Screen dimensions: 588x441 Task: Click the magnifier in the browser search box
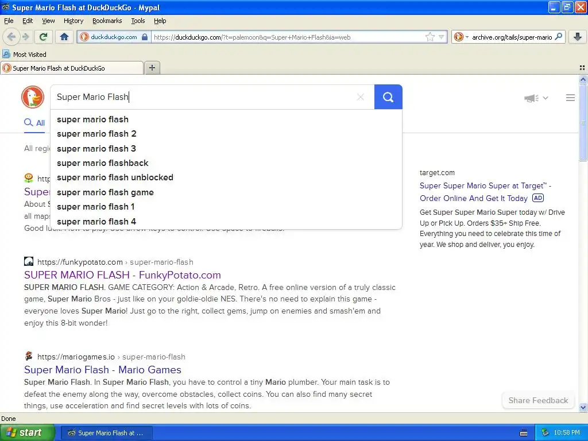tap(558, 37)
